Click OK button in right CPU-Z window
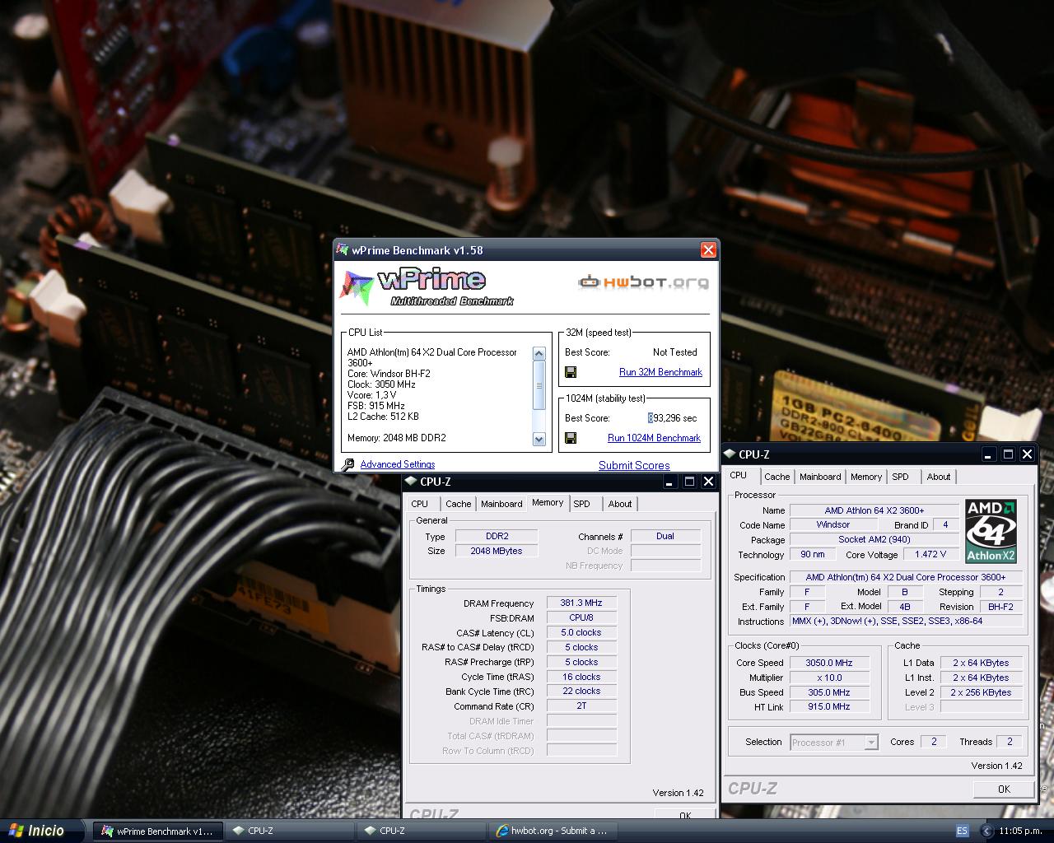This screenshot has width=1054, height=843. pos(1004,789)
